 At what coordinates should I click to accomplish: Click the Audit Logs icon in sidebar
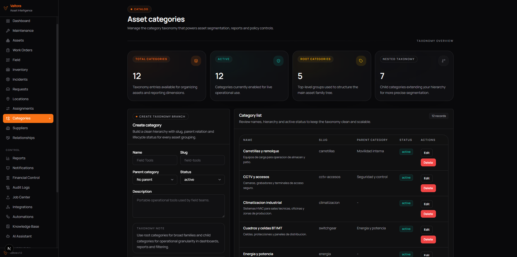tap(8, 188)
